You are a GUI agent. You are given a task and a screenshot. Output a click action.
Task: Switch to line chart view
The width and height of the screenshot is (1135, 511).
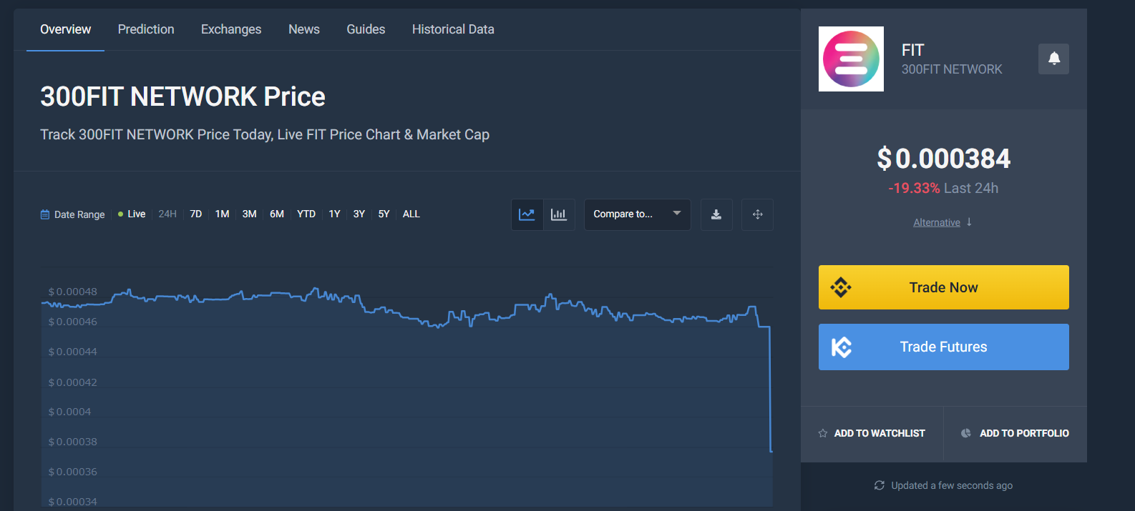click(x=527, y=214)
